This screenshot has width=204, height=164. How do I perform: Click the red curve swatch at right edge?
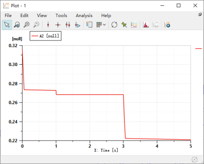tap(199, 49)
